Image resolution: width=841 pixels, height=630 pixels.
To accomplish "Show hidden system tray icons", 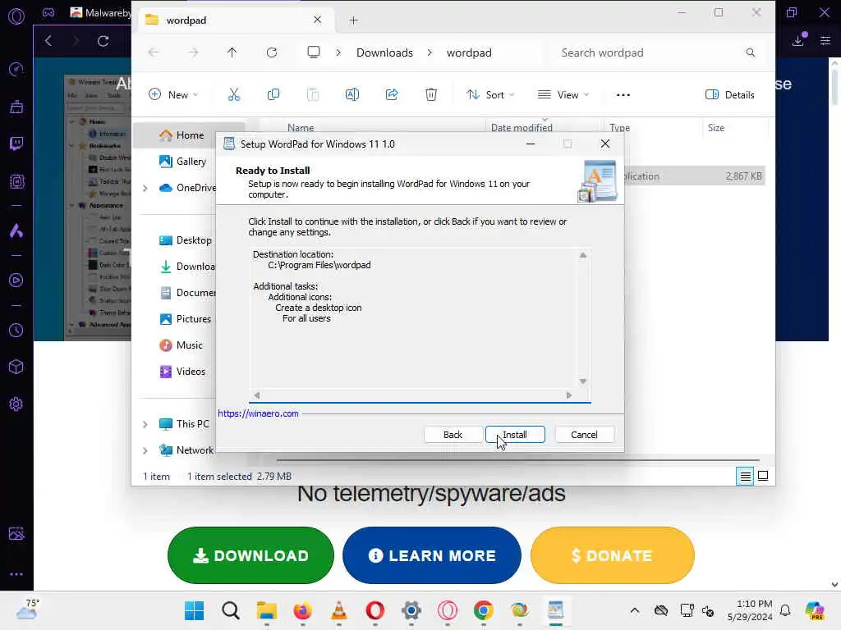I will point(635,610).
